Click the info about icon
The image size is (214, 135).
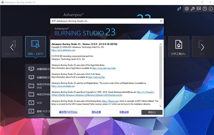pyautogui.click(x=210, y=9)
